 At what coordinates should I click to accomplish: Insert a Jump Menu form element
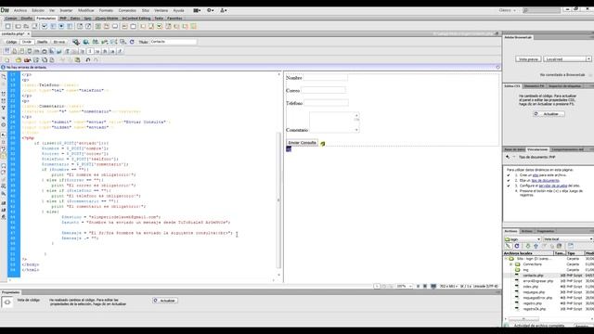88,27
